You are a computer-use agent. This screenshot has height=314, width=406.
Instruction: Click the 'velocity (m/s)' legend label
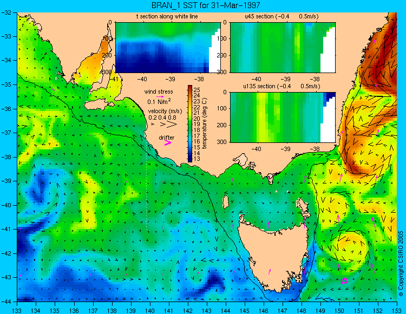(165, 112)
